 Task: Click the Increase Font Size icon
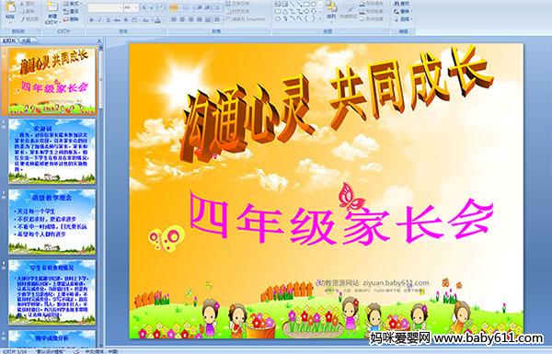144,7
